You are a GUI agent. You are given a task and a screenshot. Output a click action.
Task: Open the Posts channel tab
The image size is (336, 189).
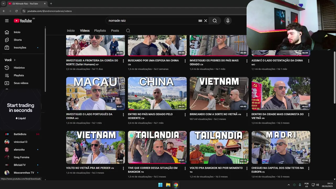115,31
